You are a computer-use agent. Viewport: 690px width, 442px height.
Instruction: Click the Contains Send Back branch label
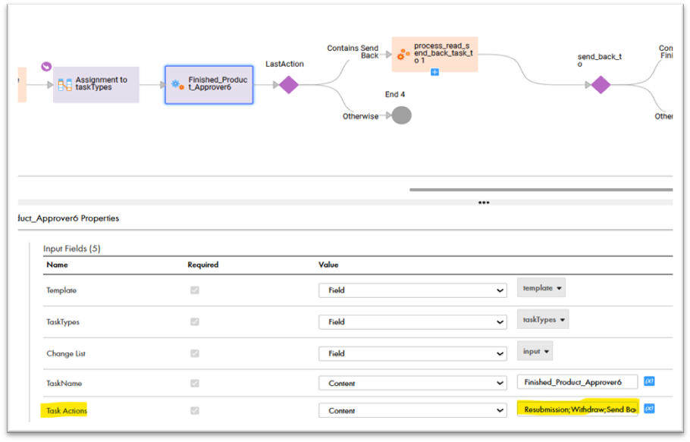coord(353,52)
